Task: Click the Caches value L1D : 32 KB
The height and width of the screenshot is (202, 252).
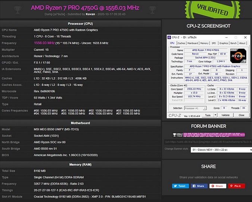Action: tap(60, 78)
